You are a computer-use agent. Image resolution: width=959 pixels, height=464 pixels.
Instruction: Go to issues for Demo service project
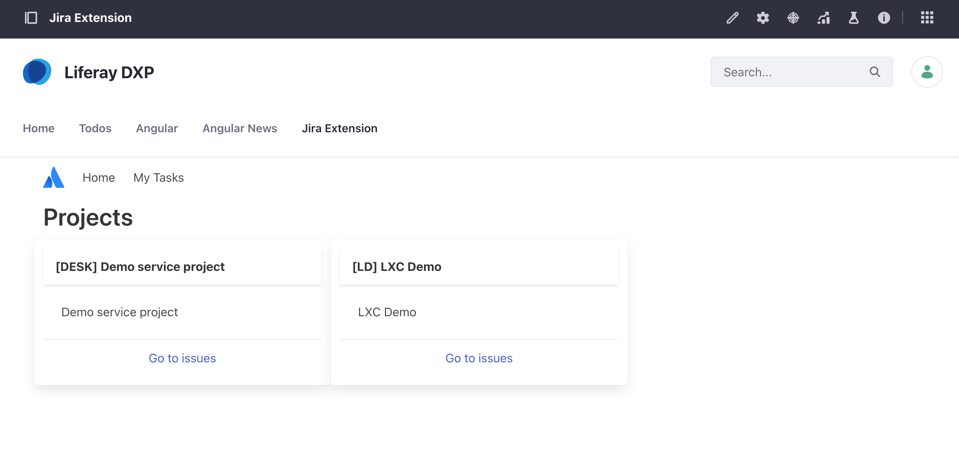tap(182, 358)
